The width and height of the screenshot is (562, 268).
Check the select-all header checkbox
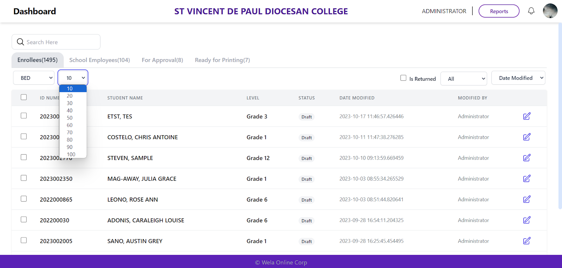pyautogui.click(x=24, y=97)
